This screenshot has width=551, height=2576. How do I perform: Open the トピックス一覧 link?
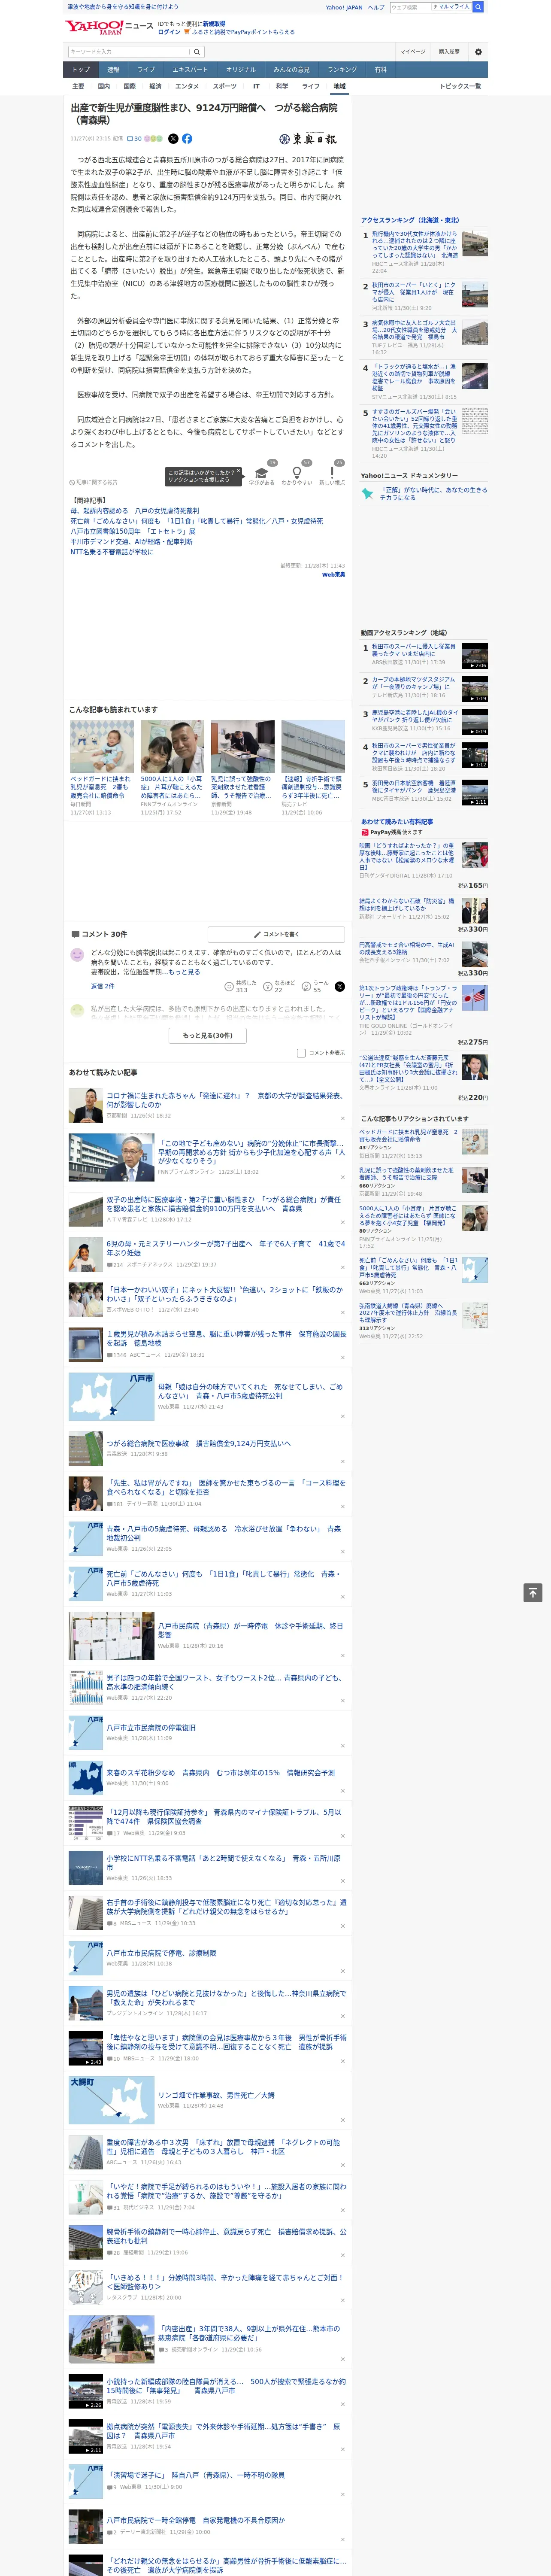pos(460,86)
